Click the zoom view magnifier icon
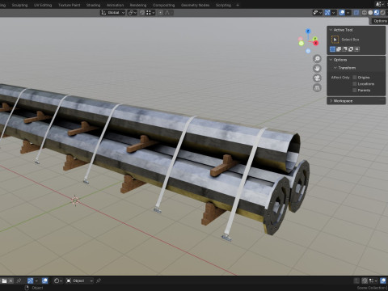This screenshot has width=388, height=291. pos(317,58)
